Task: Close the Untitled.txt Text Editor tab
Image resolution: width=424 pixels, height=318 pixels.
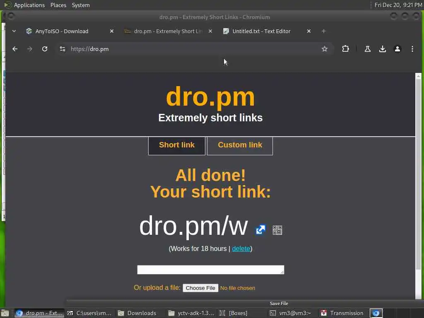Action: [x=309, y=31]
